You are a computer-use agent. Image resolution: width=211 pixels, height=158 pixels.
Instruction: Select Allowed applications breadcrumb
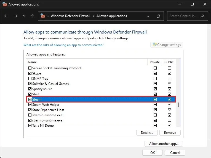pyautogui.click(x=112, y=16)
